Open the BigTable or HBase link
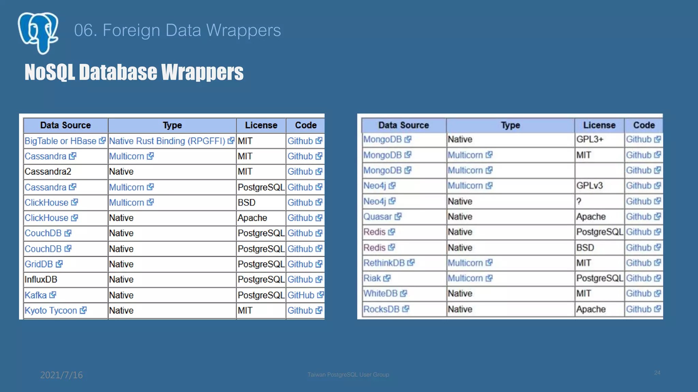The width and height of the screenshot is (698, 392). point(60,141)
